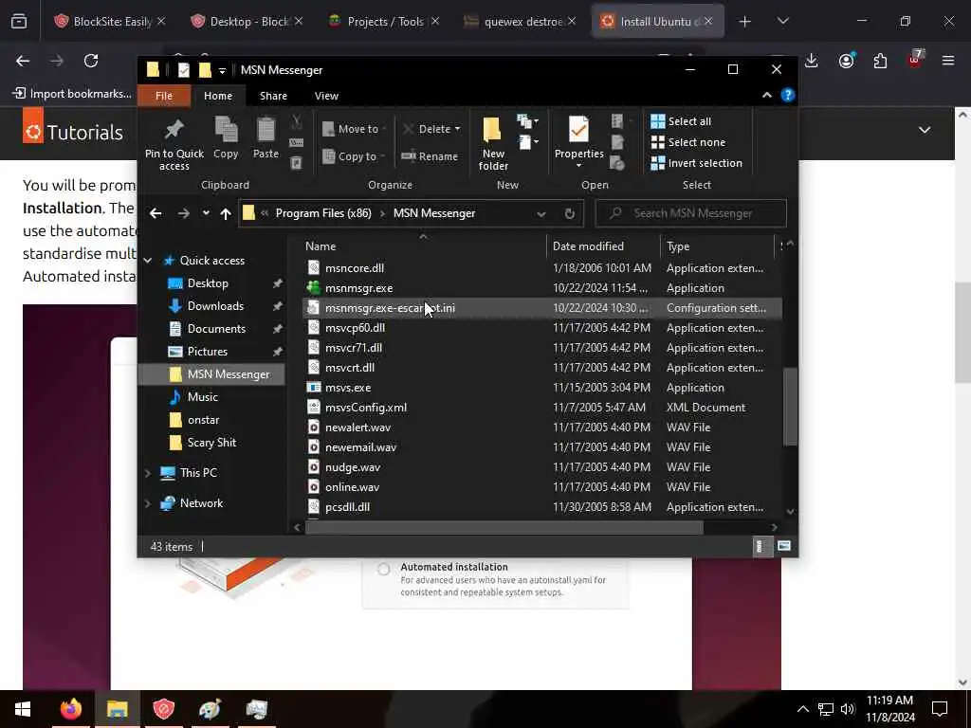Viewport: 971px width, 728px height.
Task: Click the Search MSN Messenger field
Action: click(691, 213)
